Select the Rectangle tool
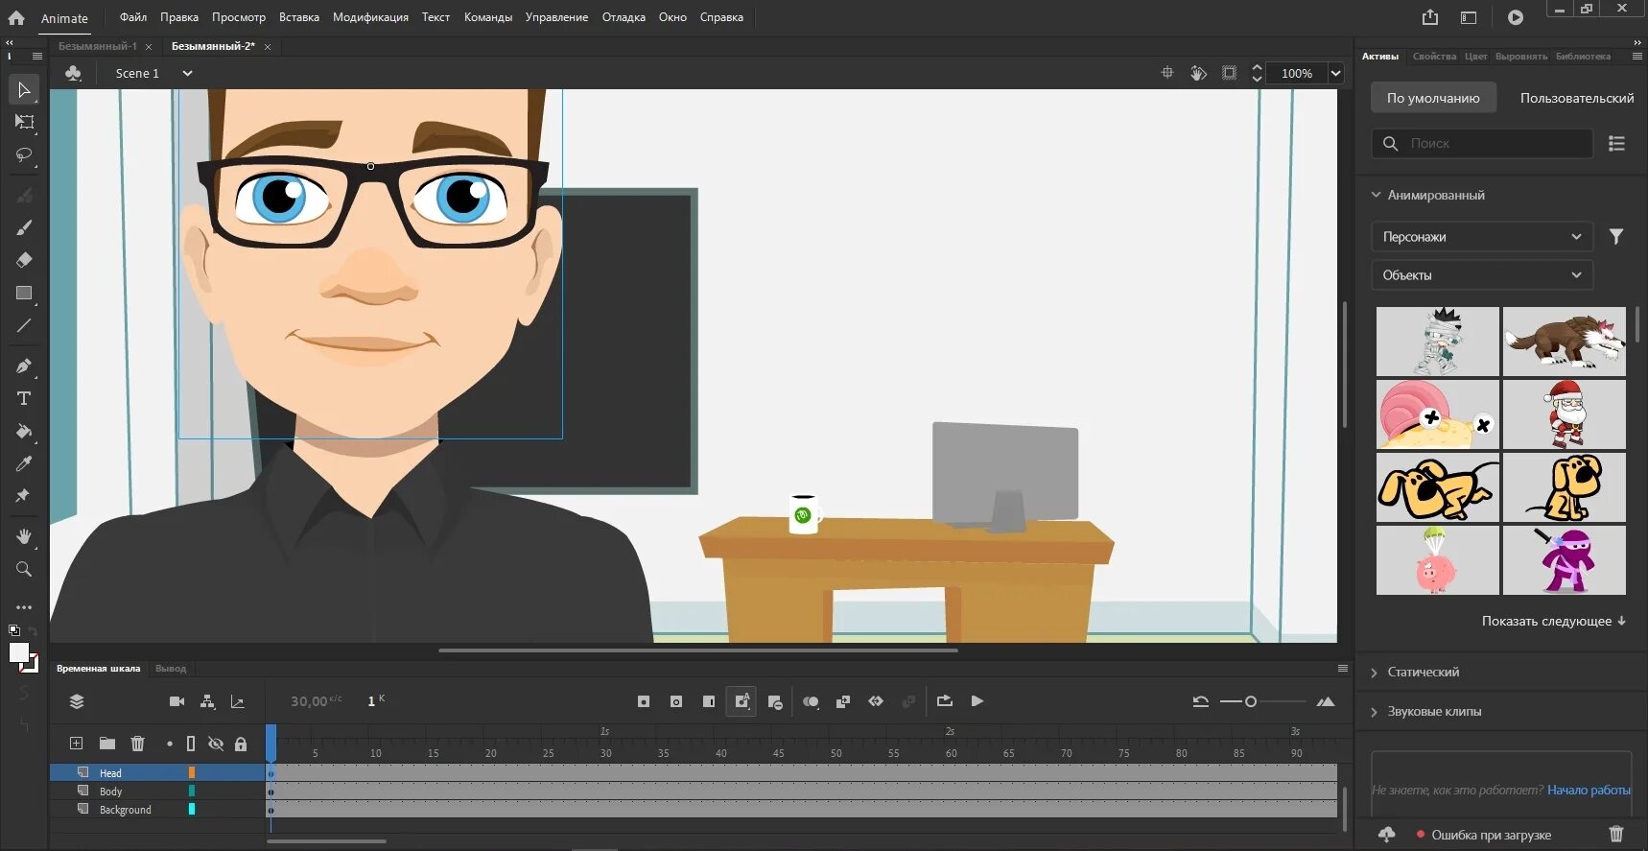 pos(24,294)
